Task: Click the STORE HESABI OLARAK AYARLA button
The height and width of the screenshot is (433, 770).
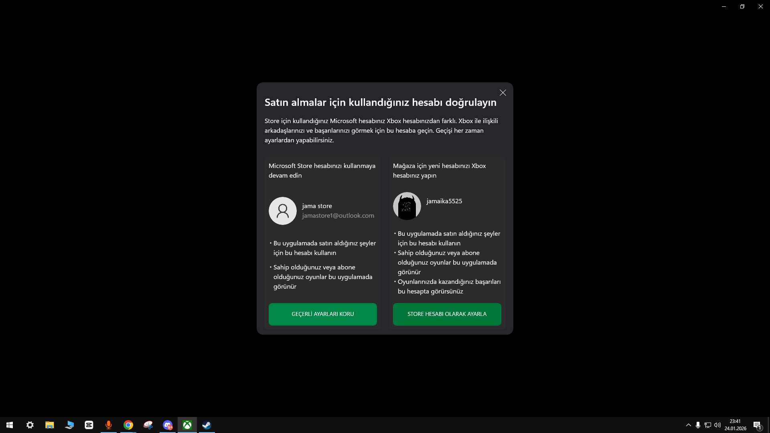Action: [x=447, y=314]
